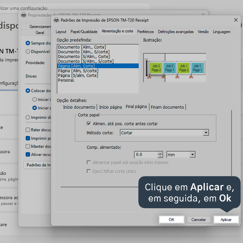Select the Alimentação e corte tab

(117, 31)
